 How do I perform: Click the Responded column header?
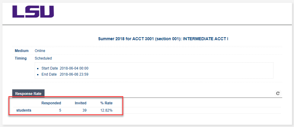coord(51,103)
